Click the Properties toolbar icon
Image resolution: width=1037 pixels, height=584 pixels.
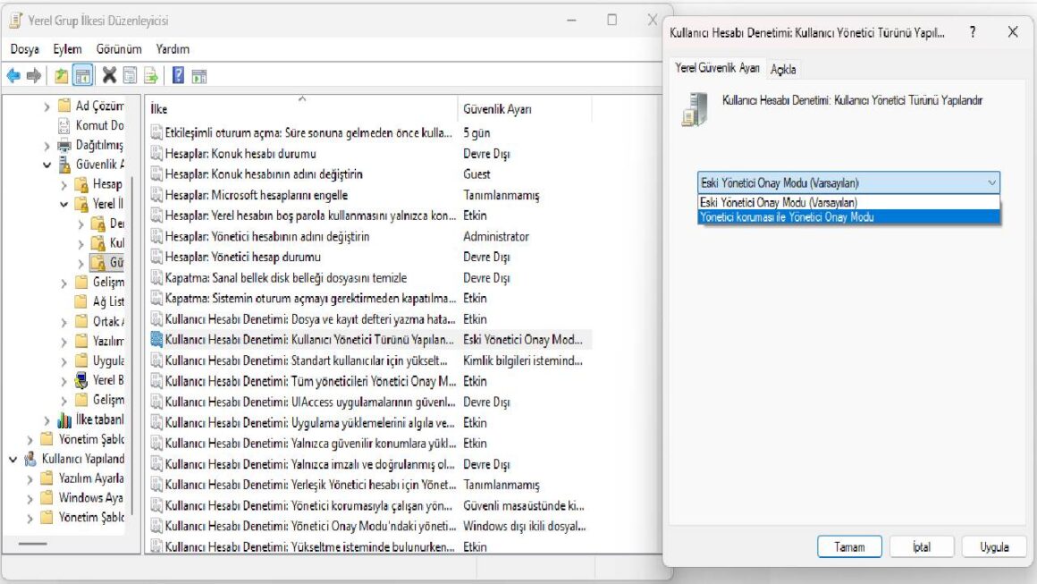(x=131, y=76)
